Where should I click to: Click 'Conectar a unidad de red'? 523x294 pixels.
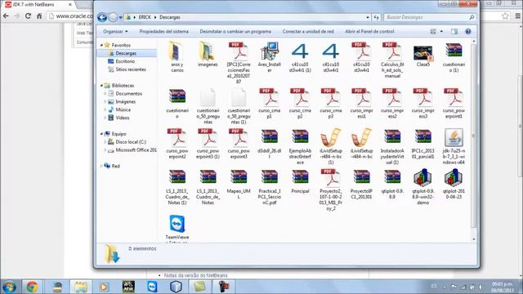click(x=308, y=31)
